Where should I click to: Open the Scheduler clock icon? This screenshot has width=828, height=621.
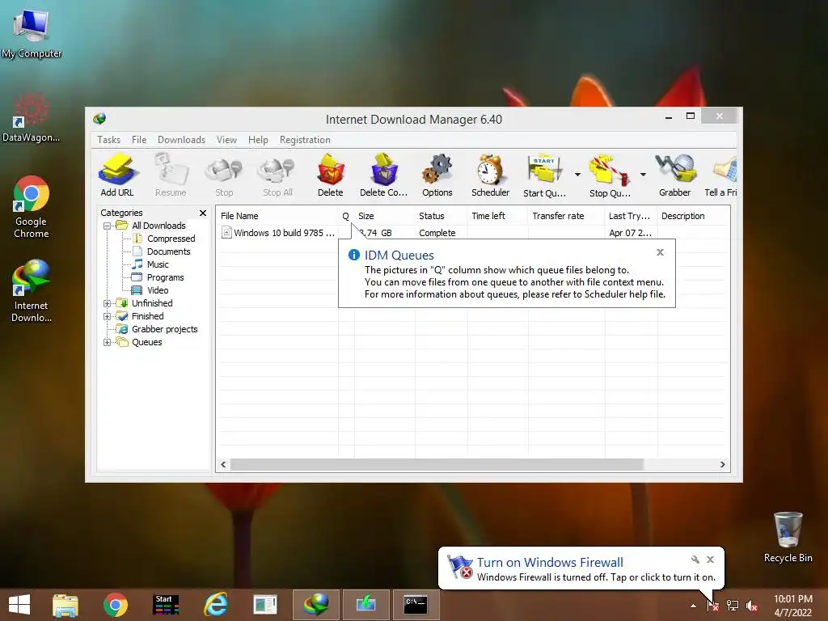[491, 175]
